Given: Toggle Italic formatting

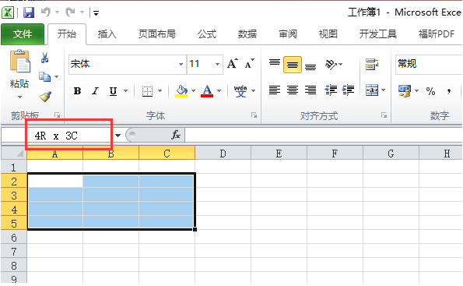Looking at the screenshot, I should click(x=95, y=91).
